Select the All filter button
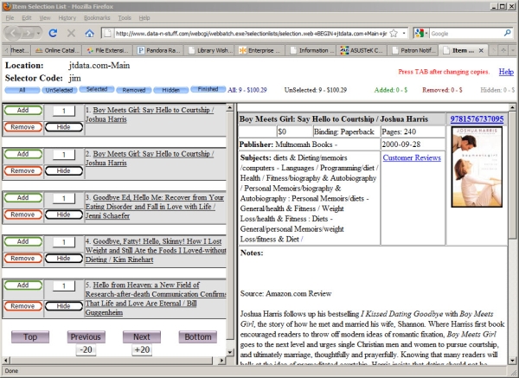519x378 pixels. coord(22,90)
